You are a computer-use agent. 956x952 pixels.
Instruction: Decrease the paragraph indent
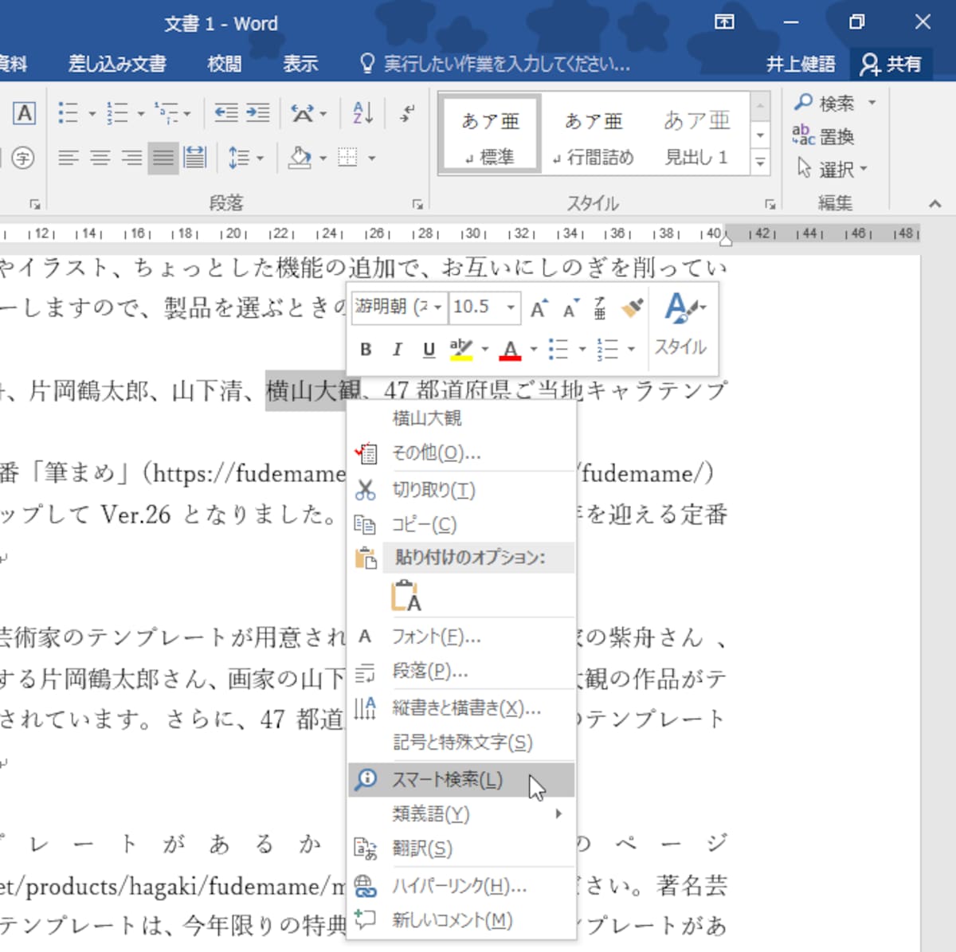[x=226, y=113]
